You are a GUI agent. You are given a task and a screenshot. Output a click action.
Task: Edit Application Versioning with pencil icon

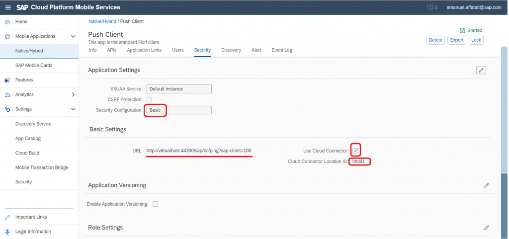(486, 185)
